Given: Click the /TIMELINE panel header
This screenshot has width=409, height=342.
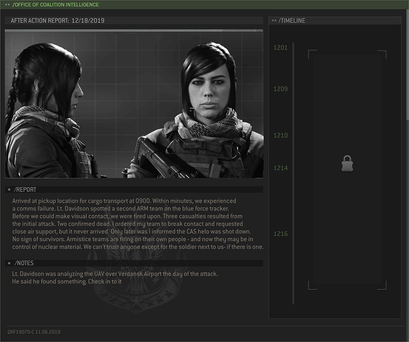Looking at the screenshot, I should (335, 21).
